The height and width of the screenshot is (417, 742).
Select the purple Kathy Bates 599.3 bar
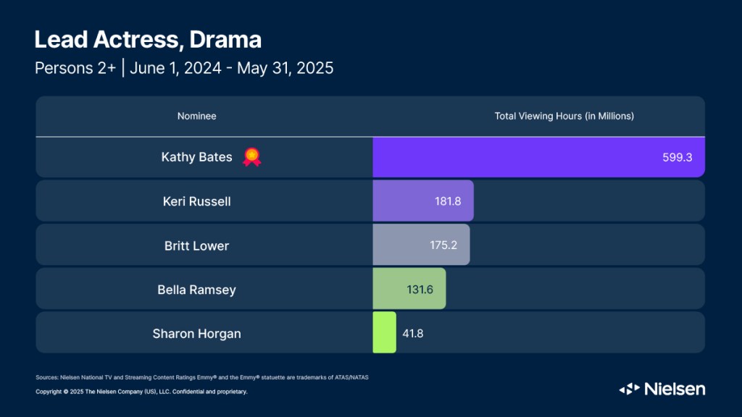coord(538,156)
